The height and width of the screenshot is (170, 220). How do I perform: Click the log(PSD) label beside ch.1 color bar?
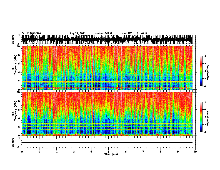(208, 72)
